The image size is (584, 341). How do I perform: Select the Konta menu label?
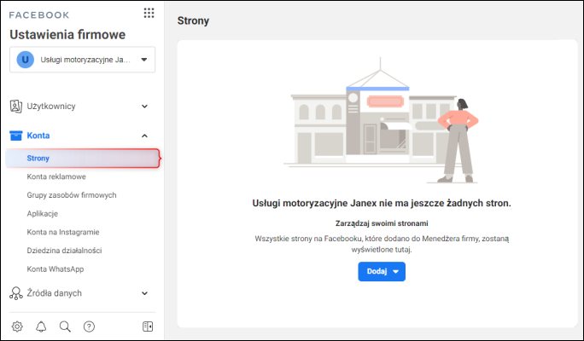coord(38,136)
